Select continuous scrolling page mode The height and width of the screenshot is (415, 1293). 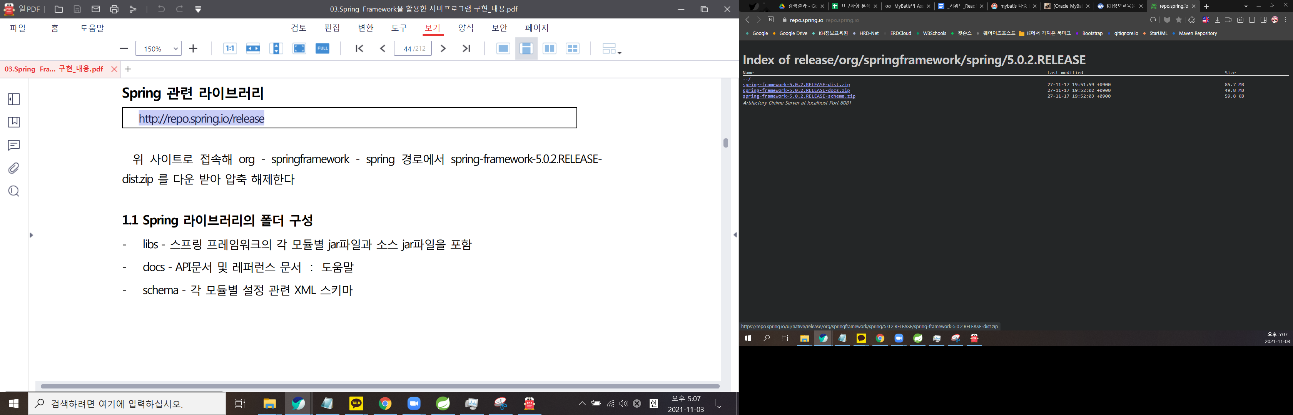[526, 49]
